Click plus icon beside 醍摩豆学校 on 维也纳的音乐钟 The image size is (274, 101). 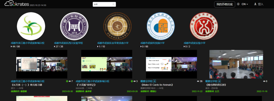pyautogui.click(x=219, y=81)
